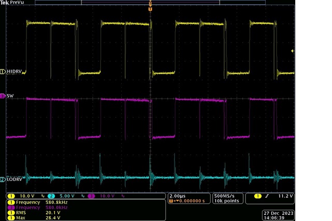Click the channel 3 badge beside Frequency 580.0kHz
This screenshot has width=332, height=221.
click(11, 208)
